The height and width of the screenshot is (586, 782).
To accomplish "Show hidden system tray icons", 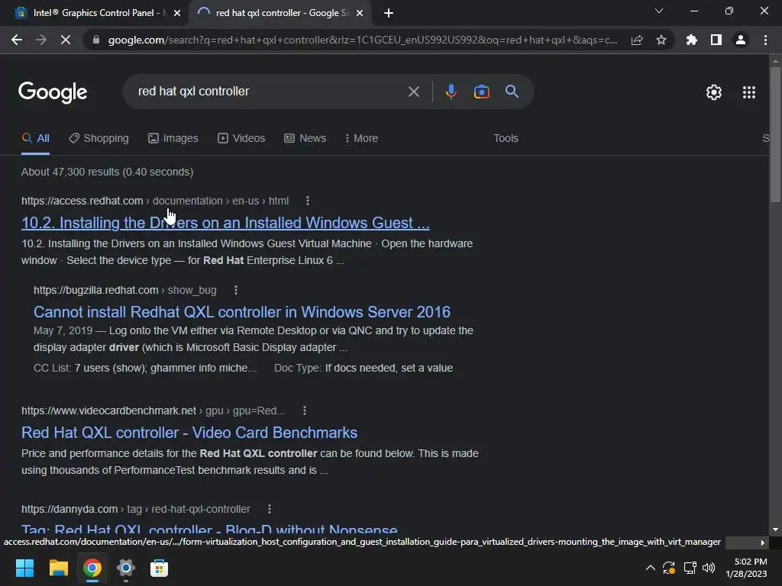I will [651, 568].
